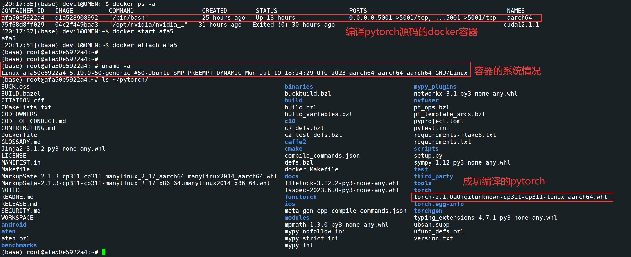631x257 pixels.
Task: Click the 'benchmarks' directory entry
Action: (19, 245)
